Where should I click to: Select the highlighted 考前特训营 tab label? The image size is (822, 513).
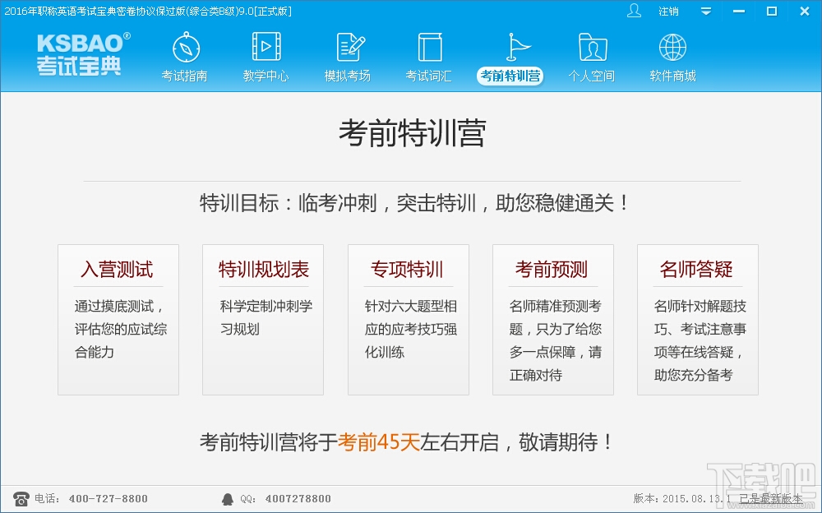click(x=510, y=76)
